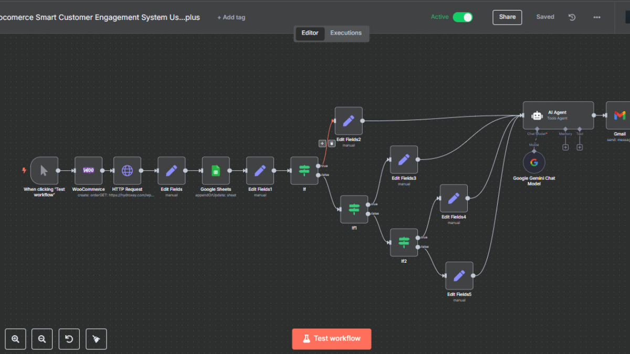Open the Gmail node
The width and height of the screenshot is (630, 354).
(x=619, y=115)
